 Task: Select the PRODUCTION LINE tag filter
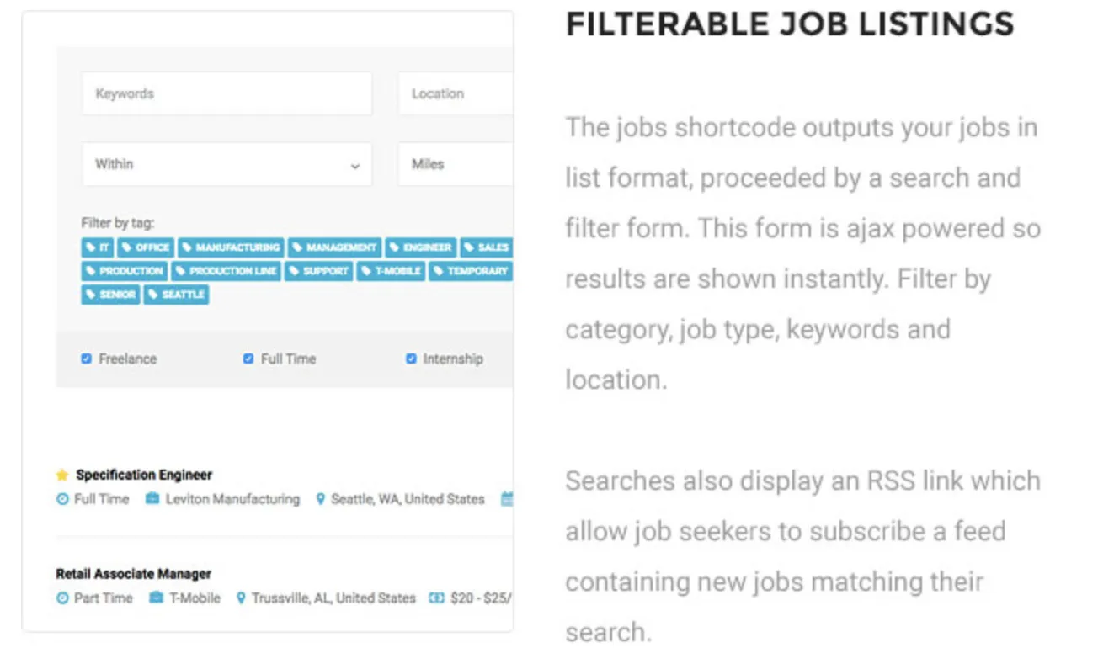pos(226,271)
